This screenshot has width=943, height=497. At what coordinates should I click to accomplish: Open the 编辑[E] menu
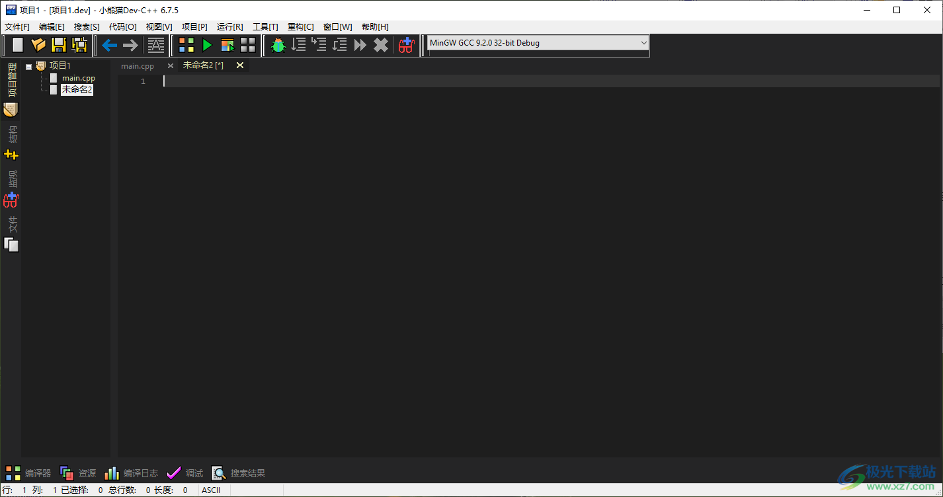click(x=52, y=27)
